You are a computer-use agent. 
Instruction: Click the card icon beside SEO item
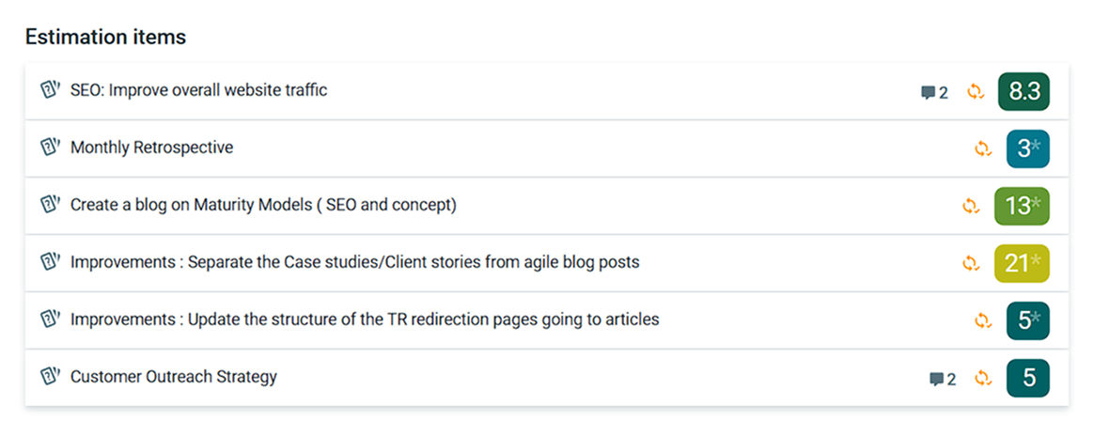50,90
